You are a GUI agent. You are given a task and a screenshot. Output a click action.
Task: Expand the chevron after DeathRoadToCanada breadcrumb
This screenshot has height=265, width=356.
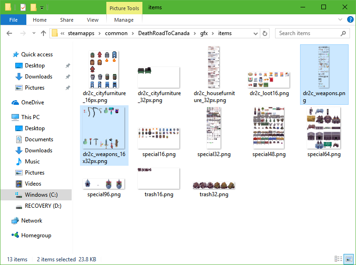(195, 34)
